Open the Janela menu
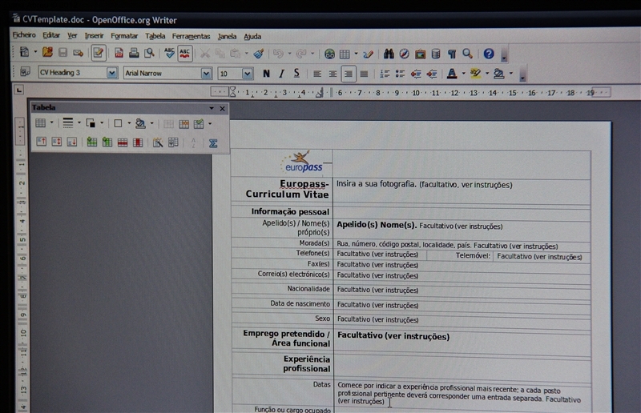The height and width of the screenshot is (413, 641). tap(227, 36)
